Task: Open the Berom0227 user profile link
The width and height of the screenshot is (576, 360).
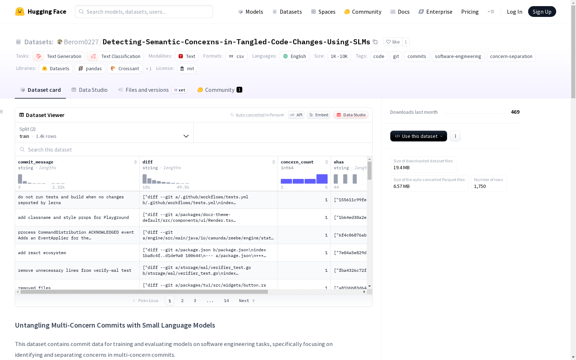Action: tap(81, 42)
